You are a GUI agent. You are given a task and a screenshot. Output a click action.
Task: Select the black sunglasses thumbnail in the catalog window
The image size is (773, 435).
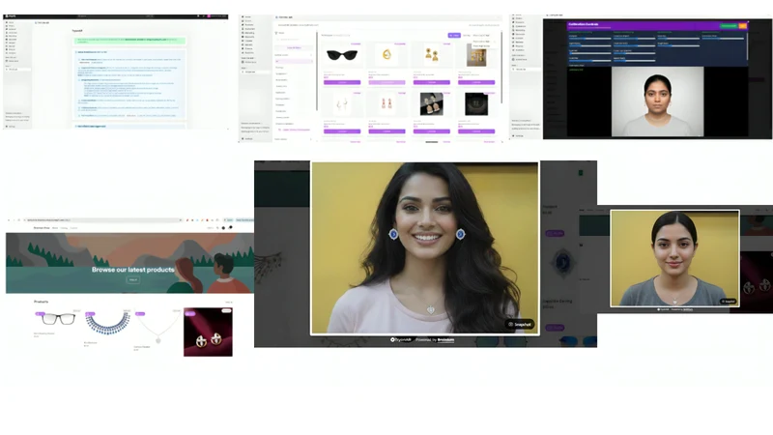[342, 55]
